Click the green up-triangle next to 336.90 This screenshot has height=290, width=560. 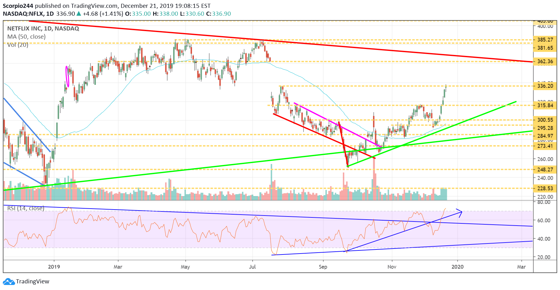pos(79,14)
